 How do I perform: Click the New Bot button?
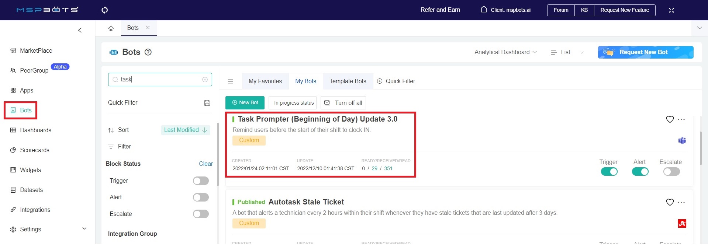pyautogui.click(x=245, y=103)
